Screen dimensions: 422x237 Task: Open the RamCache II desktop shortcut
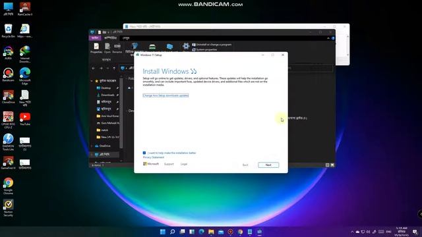[25, 9]
